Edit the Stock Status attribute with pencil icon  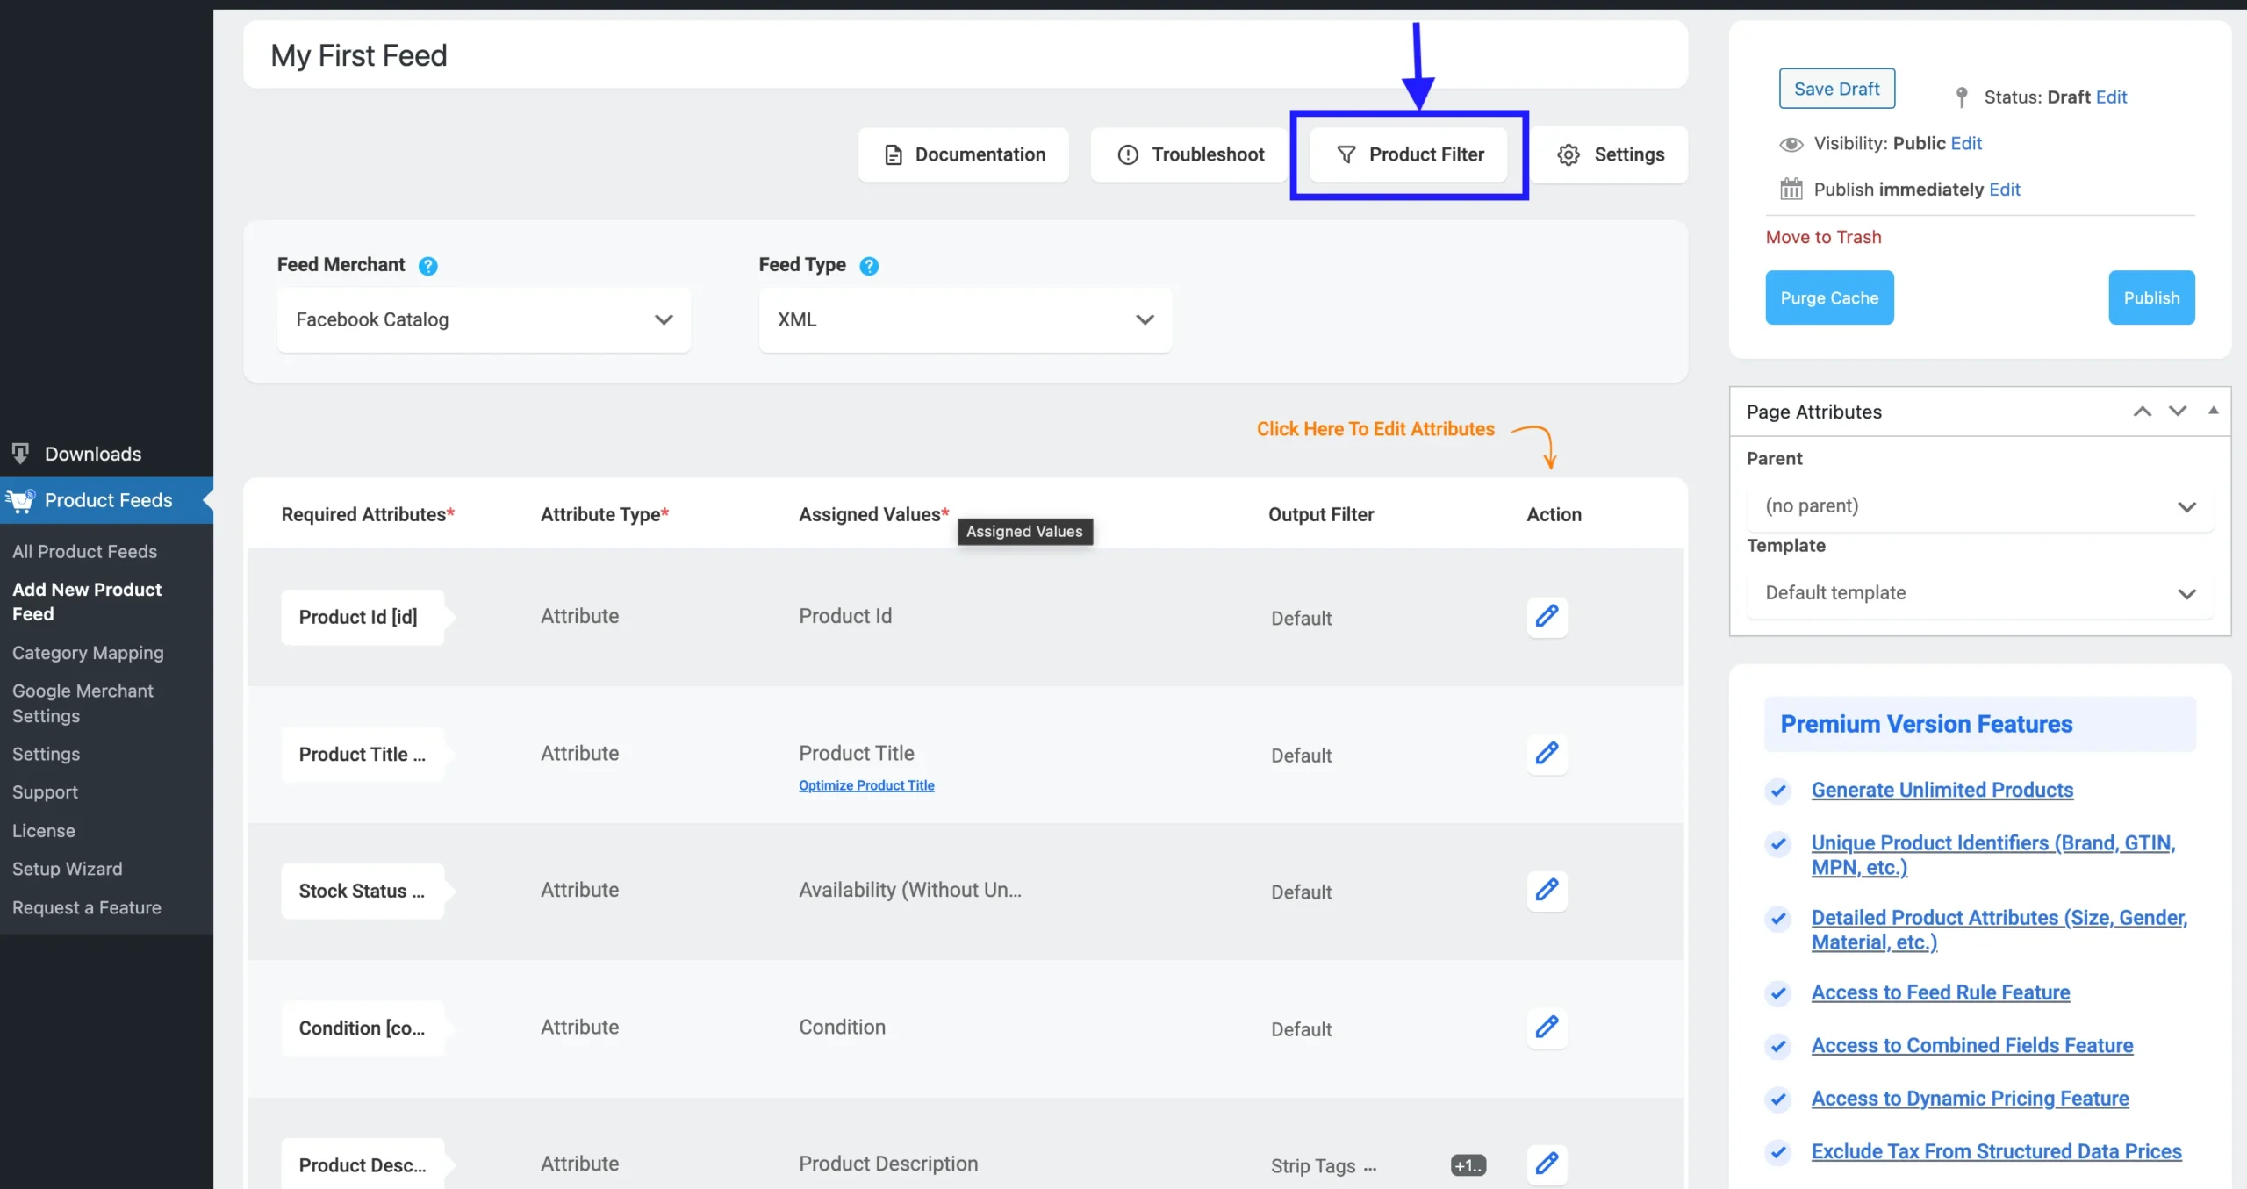(x=1547, y=890)
